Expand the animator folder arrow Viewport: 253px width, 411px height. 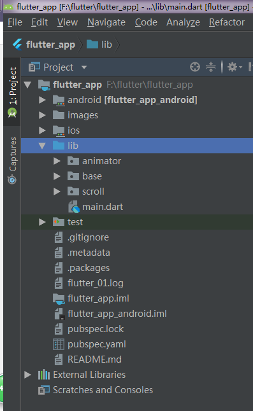[57, 161]
